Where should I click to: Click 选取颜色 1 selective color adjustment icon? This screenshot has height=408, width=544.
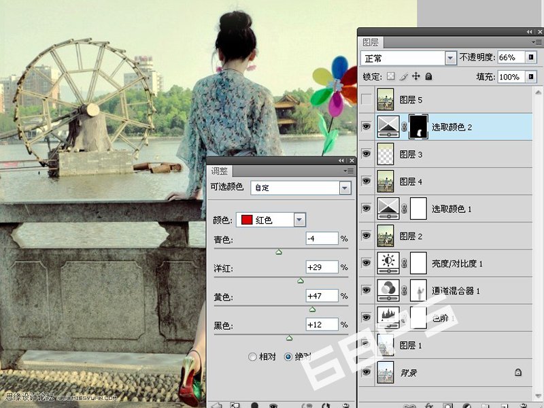point(388,209)
